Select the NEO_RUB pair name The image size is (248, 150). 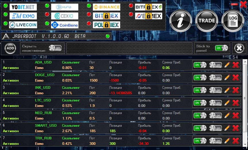[44, 113]
